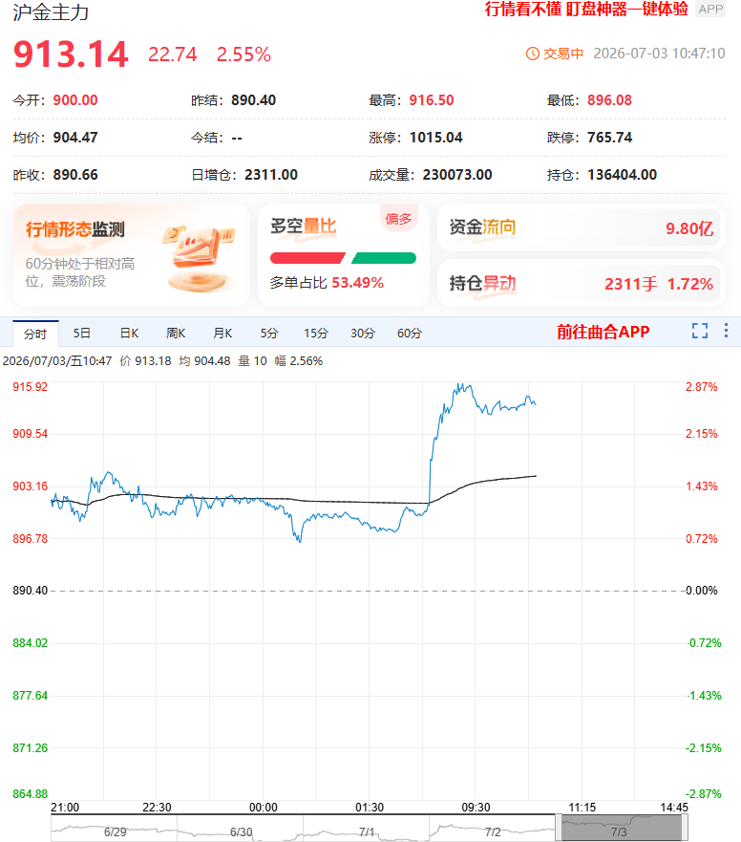
Task: Select the 60分 interval tab
Action: point(410,334)
